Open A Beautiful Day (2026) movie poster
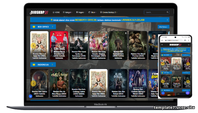This screenshot has width=198, height=113. click(59, 45)
